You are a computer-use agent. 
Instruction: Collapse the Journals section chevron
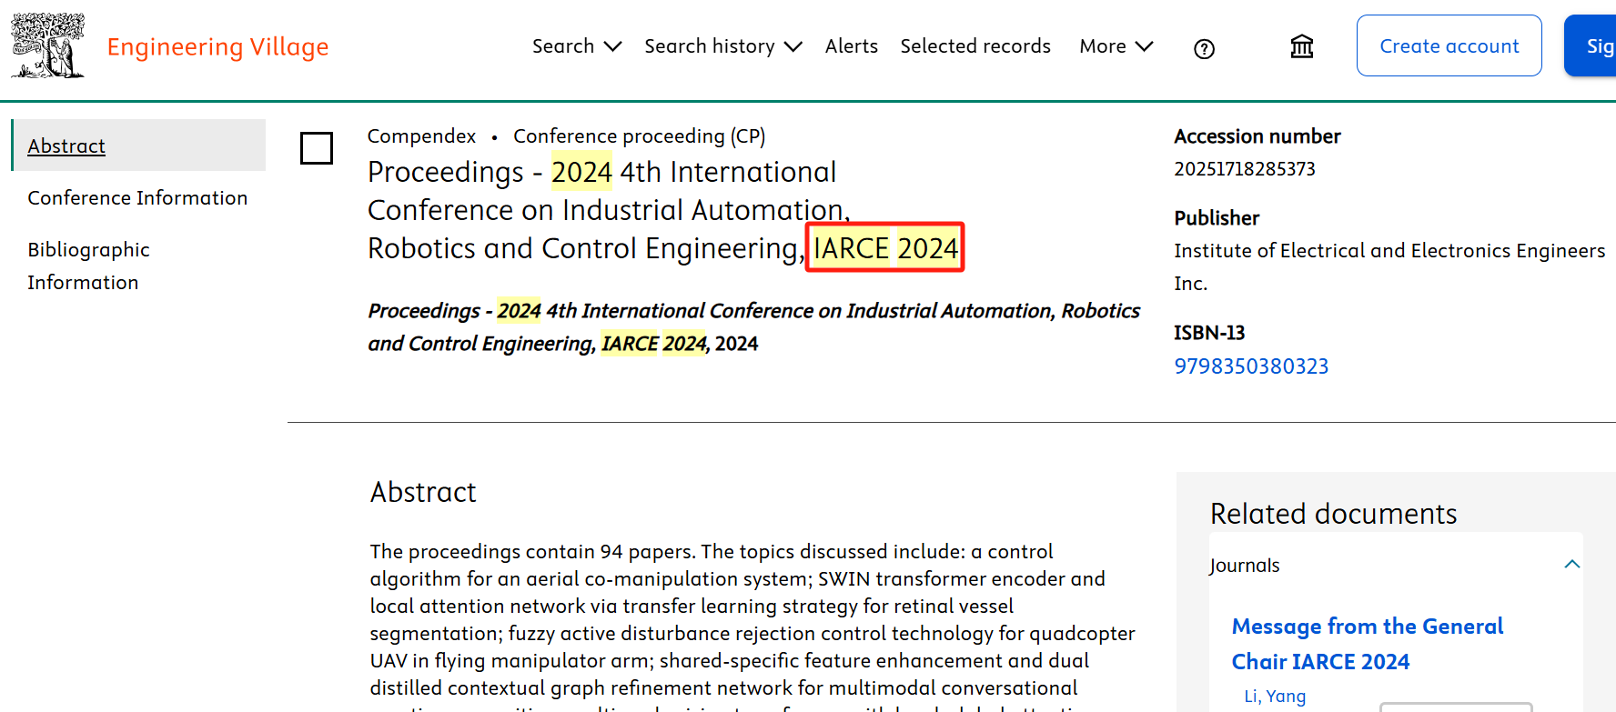click(1571, 565)
